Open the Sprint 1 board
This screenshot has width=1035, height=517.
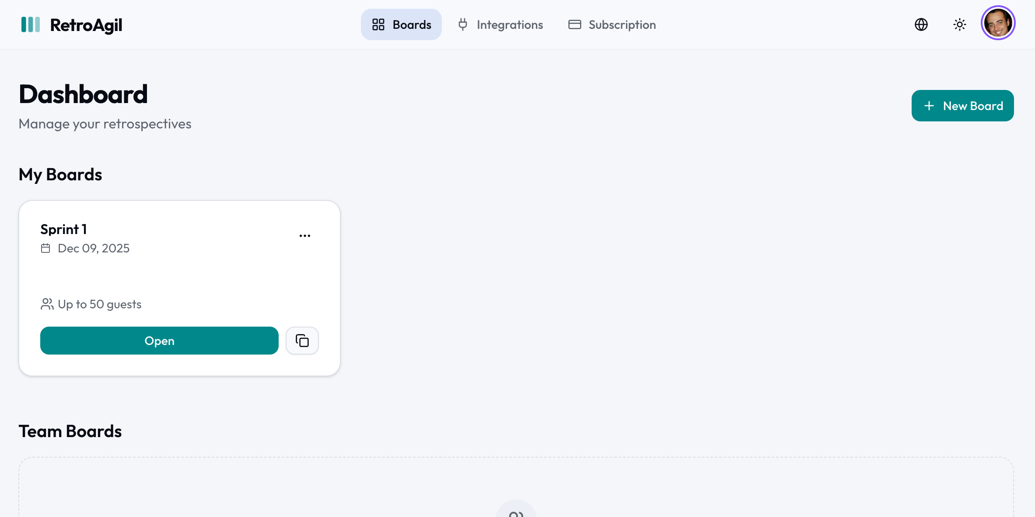pyautogui.click(x=159, y=341)
